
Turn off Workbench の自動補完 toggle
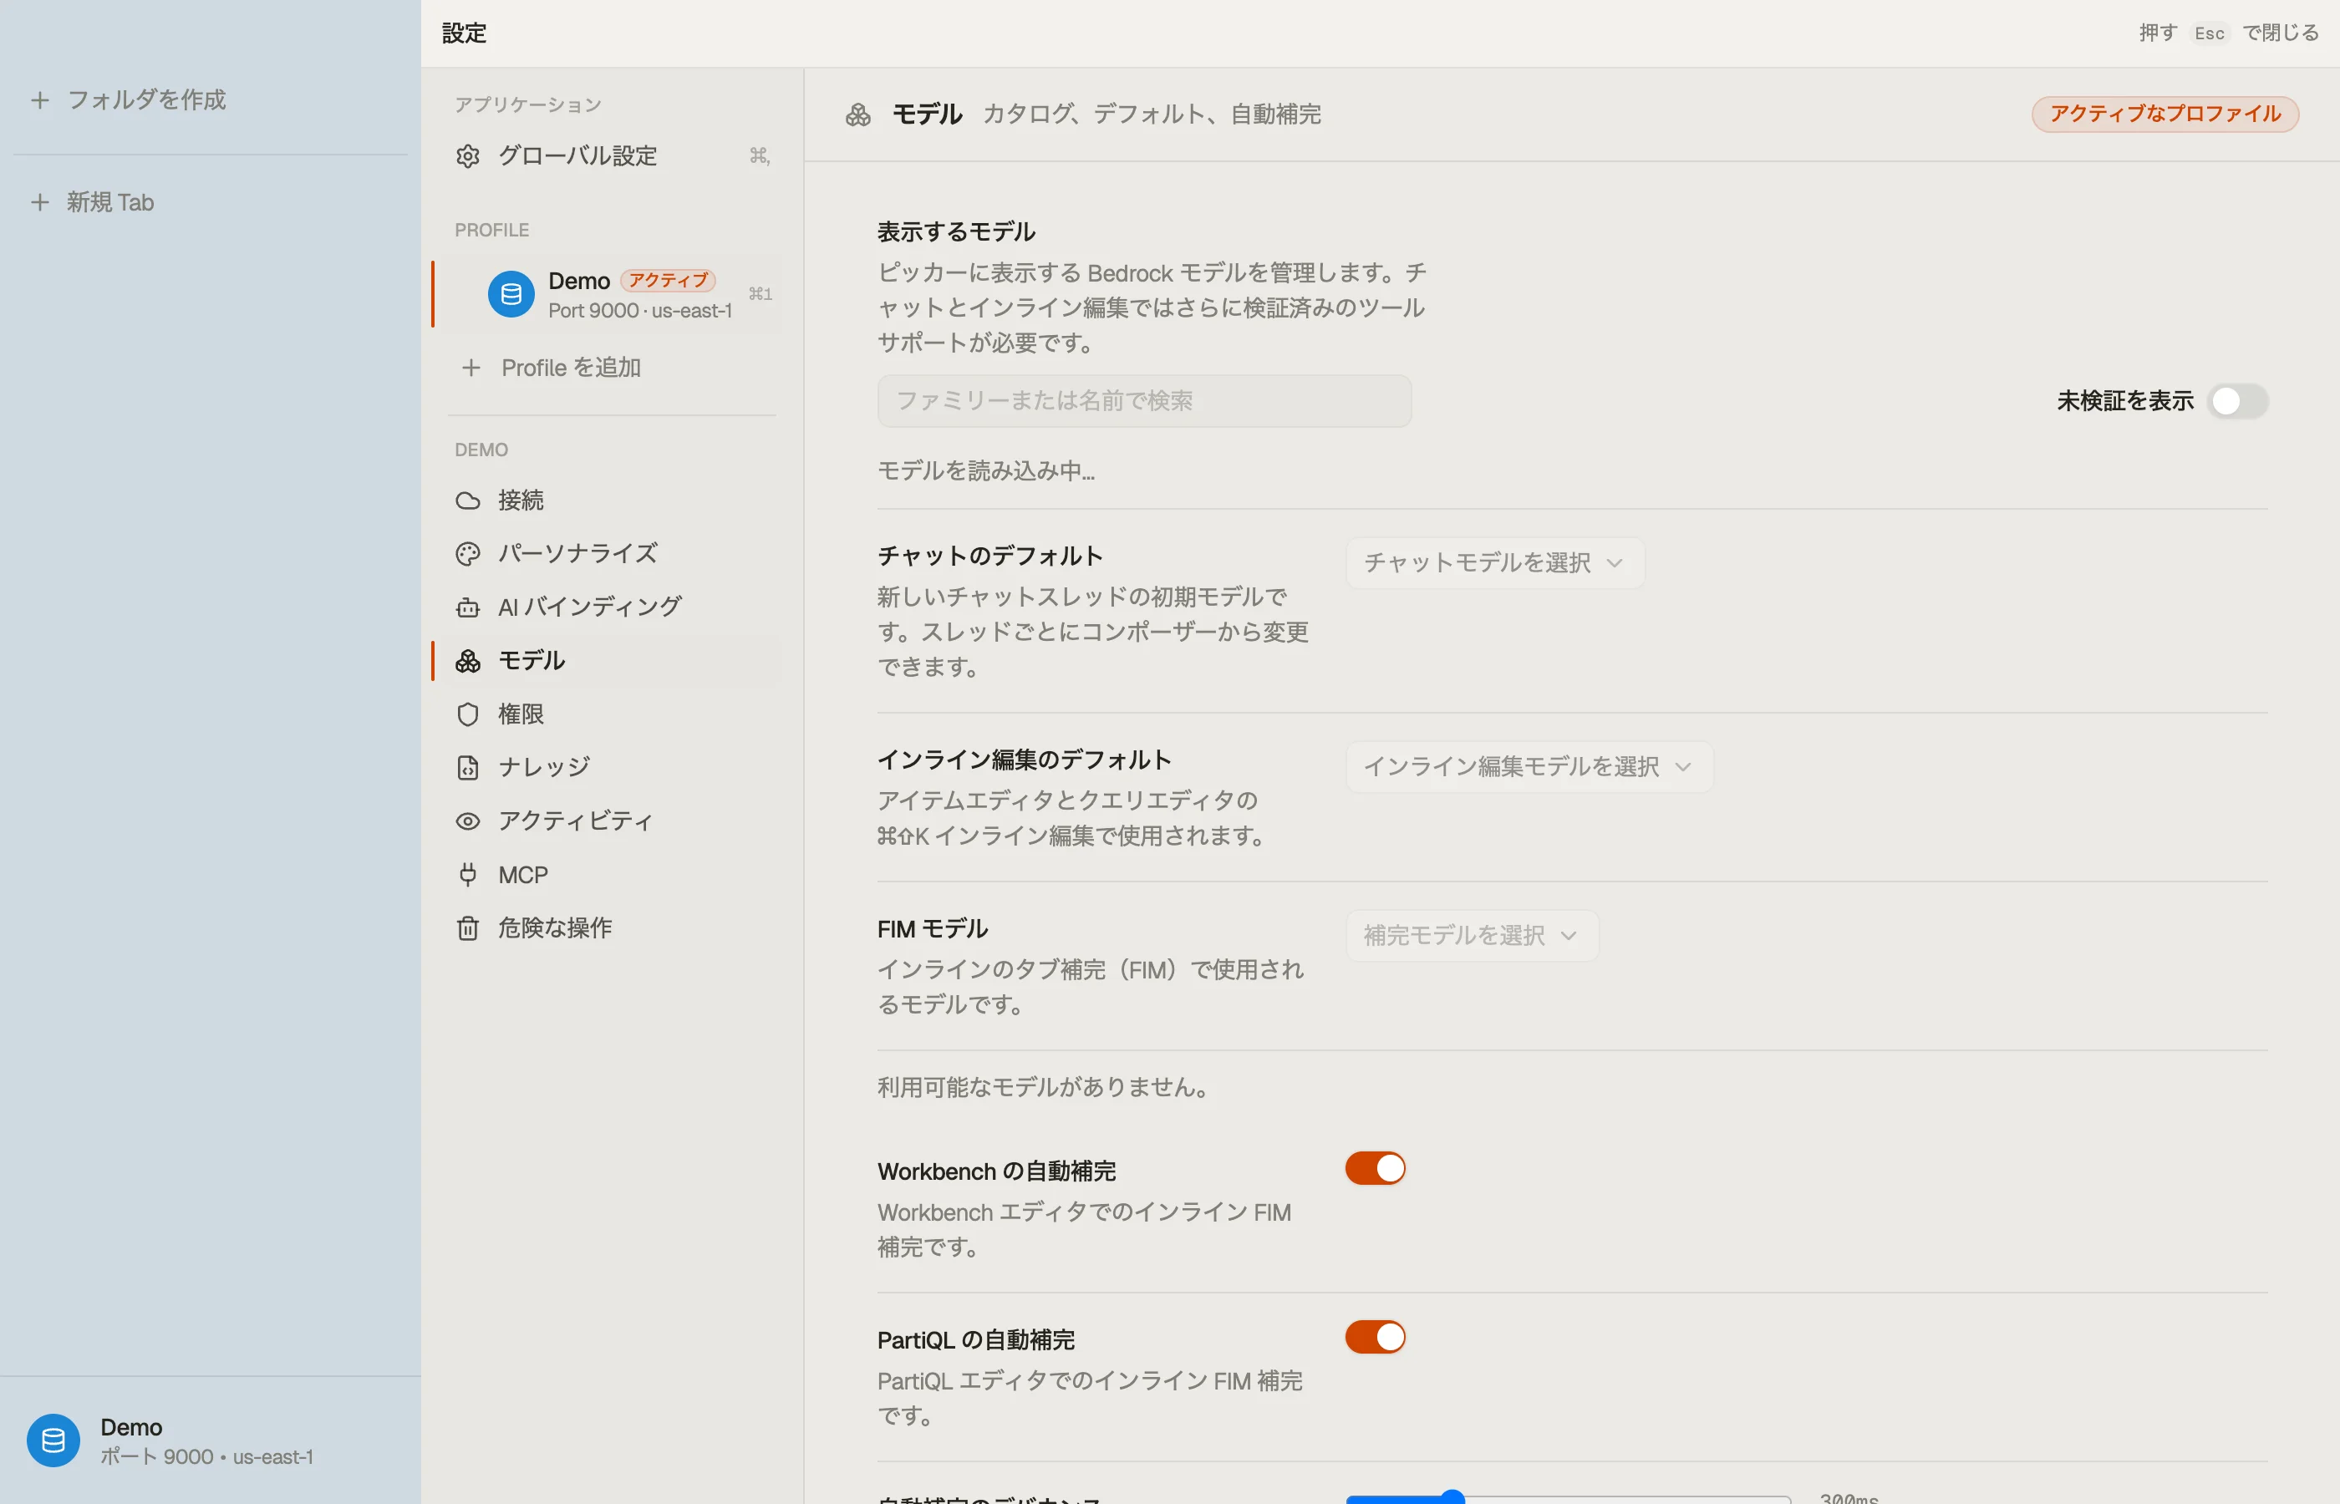click(x=1375, y=1168)
